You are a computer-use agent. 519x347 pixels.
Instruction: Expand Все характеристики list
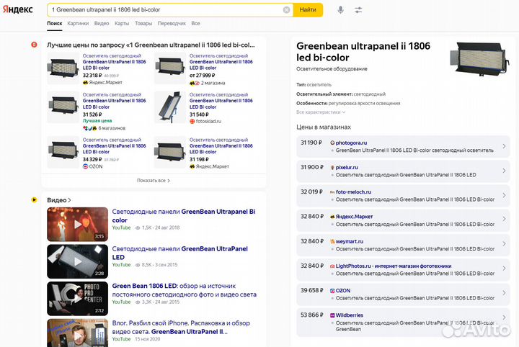321,112
